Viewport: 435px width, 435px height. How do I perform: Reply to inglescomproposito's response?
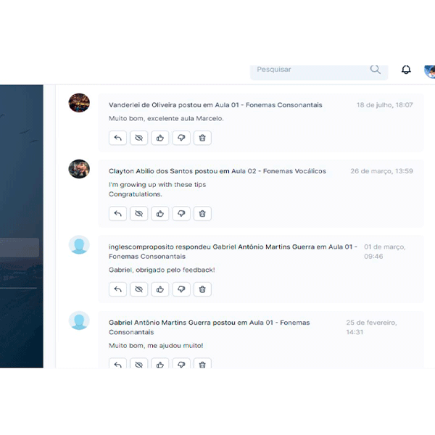(117, 289)
